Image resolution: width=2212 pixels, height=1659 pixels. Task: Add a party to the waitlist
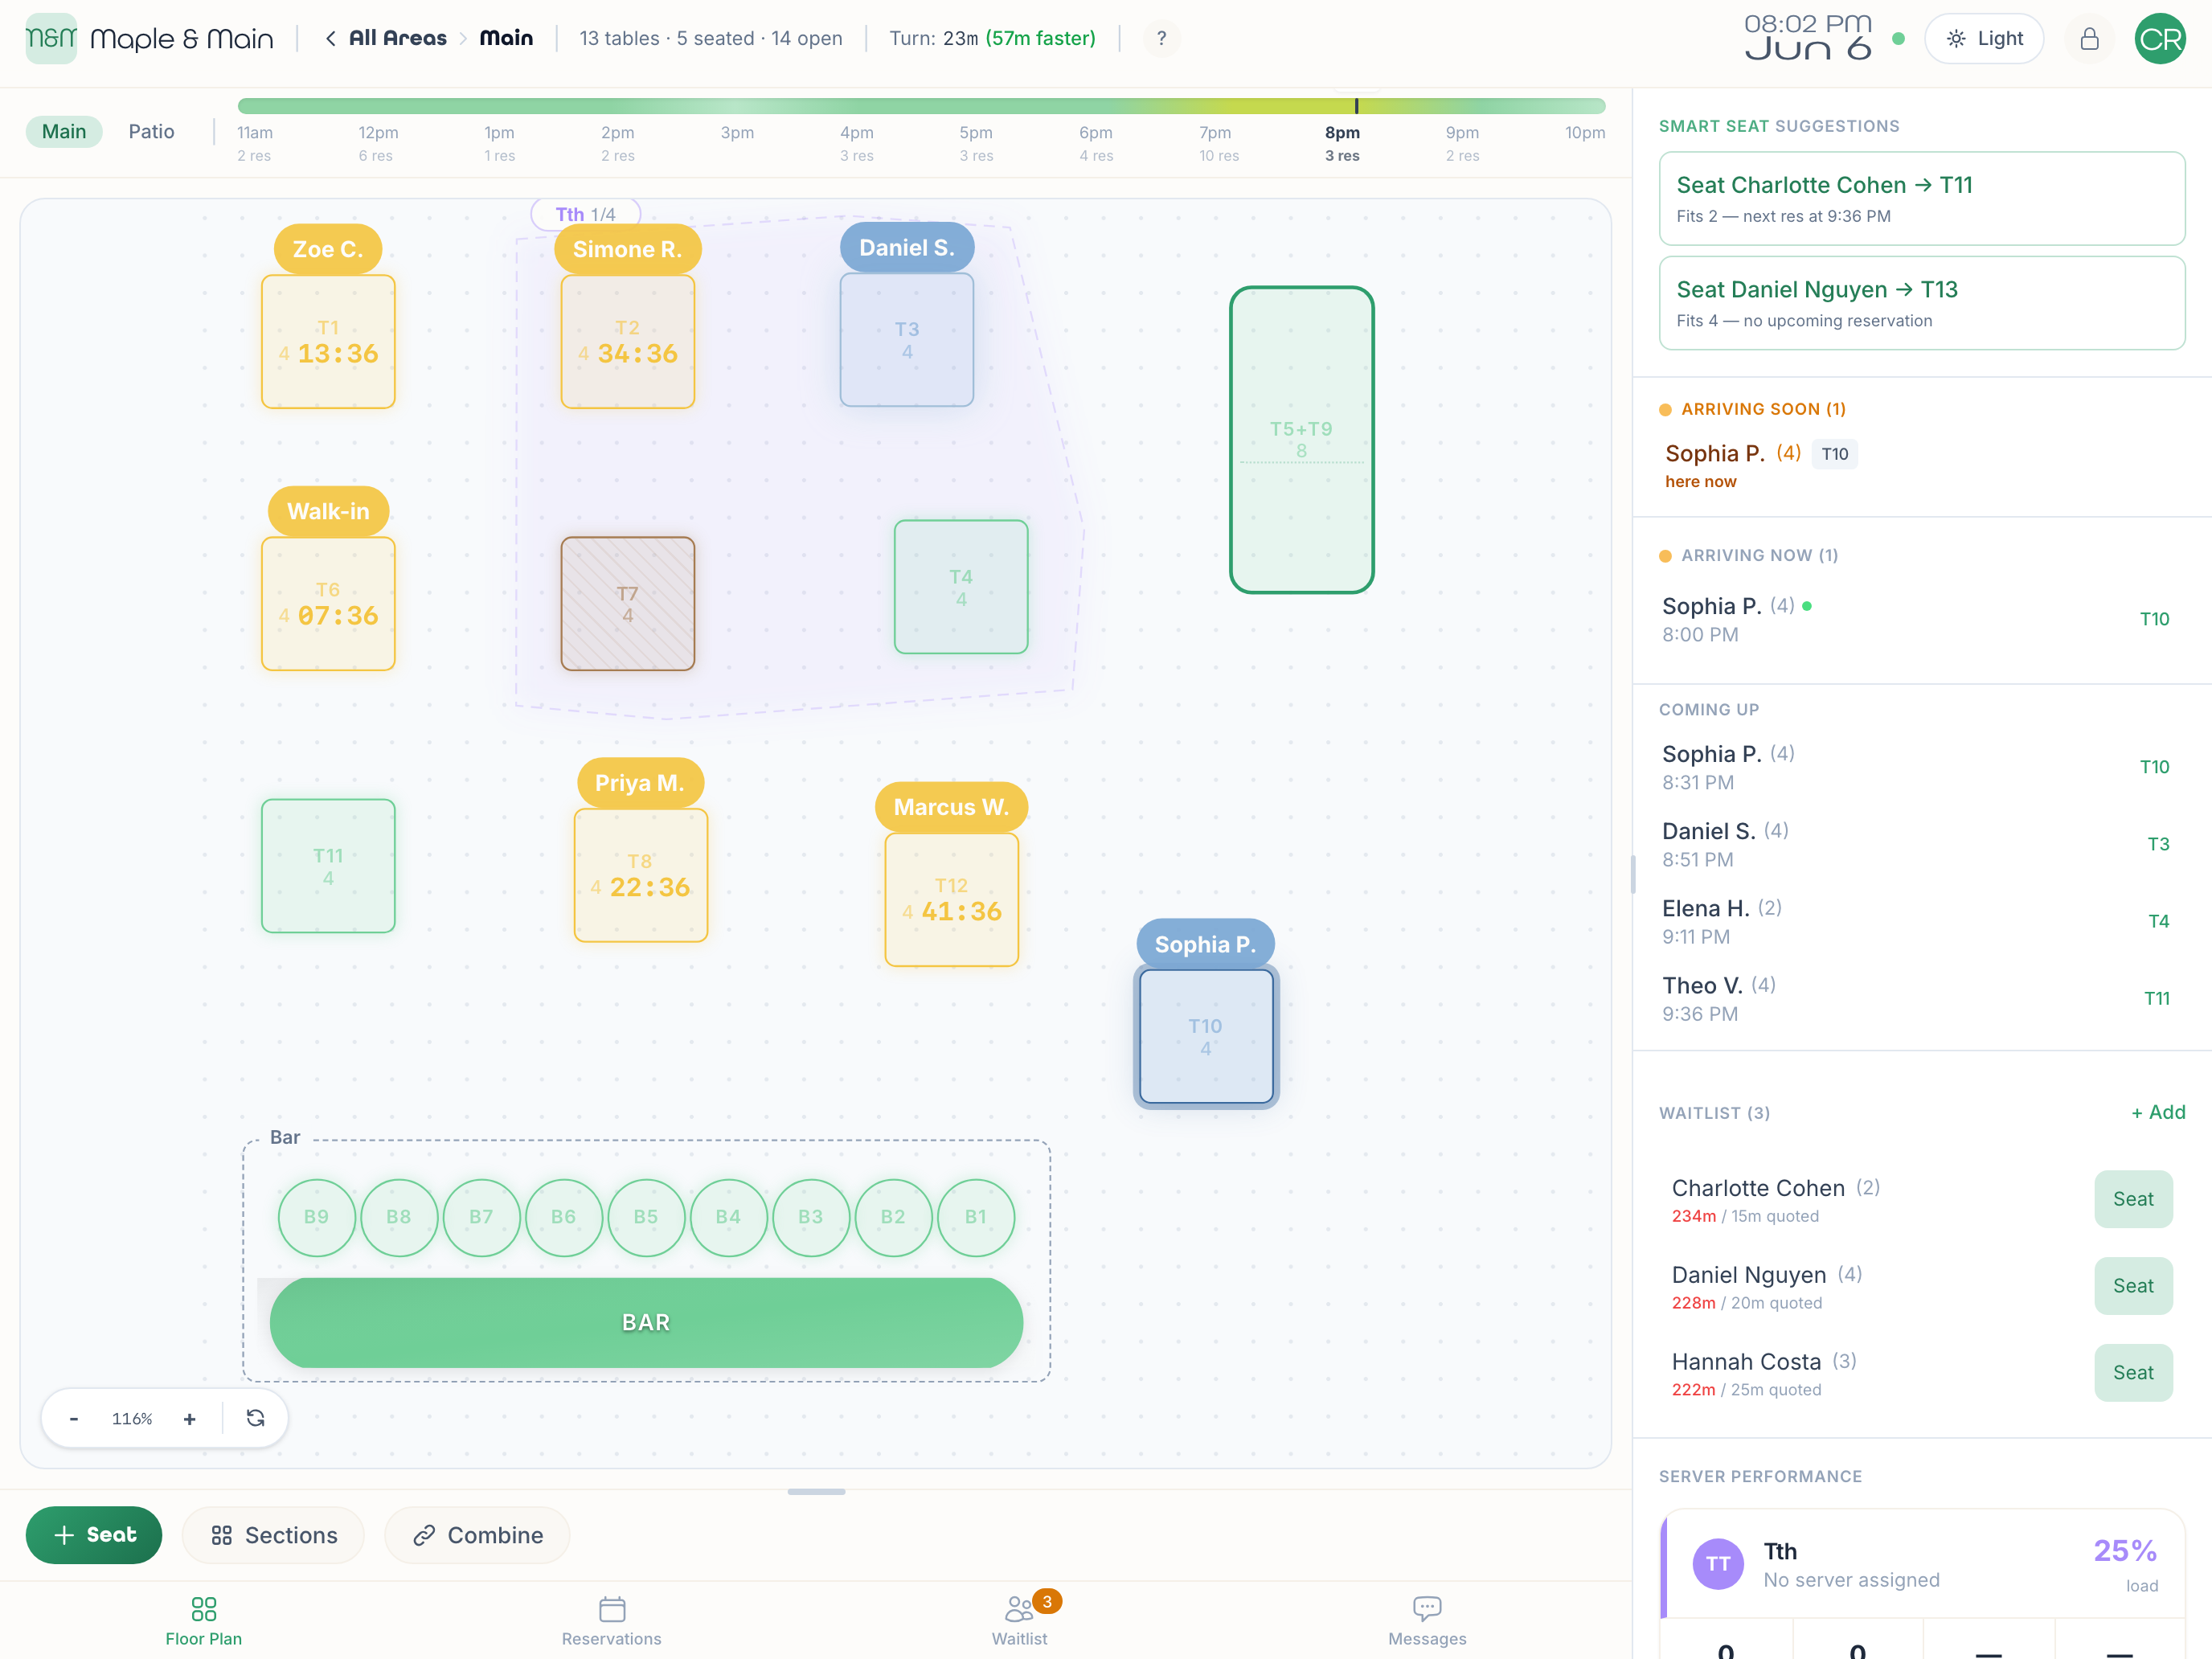pyautogui.click(x=2158, y=1112)
